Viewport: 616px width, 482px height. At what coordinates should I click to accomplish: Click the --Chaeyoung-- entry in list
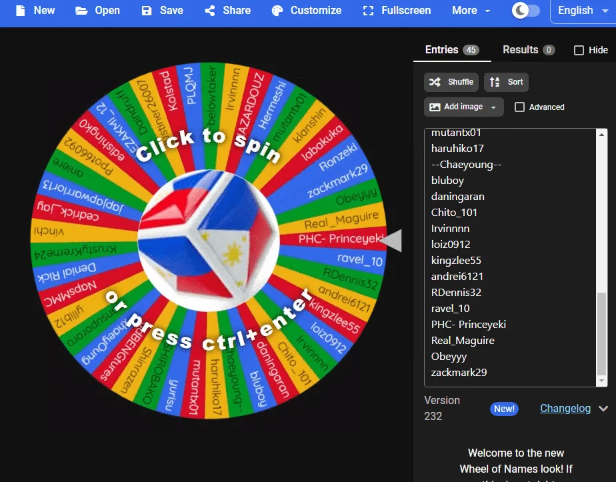(x=466, y=165)
